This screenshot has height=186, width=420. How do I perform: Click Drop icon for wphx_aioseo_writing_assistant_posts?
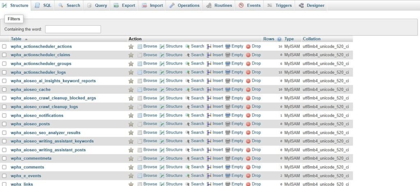pyautogui.click(x=248, y=150)
